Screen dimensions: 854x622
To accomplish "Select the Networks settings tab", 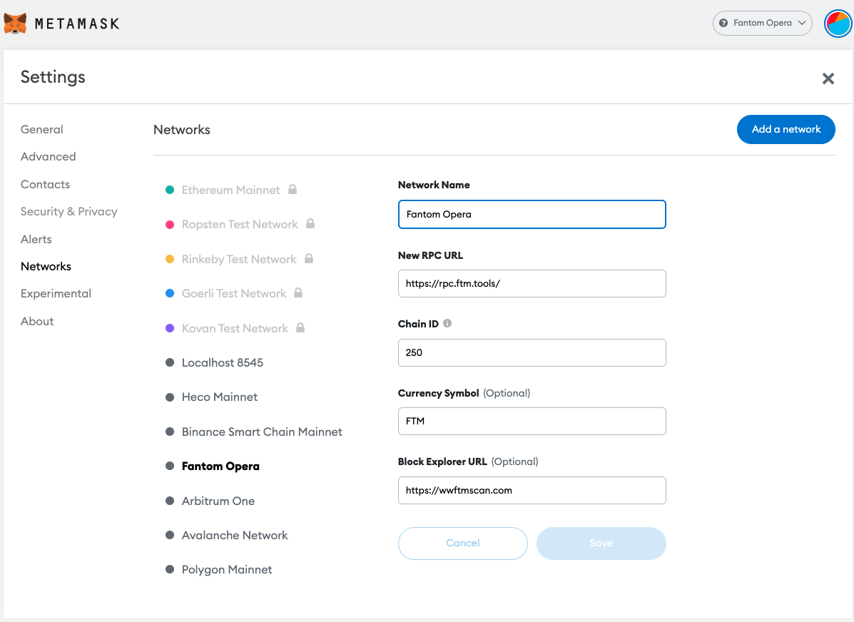I will 46,266.
